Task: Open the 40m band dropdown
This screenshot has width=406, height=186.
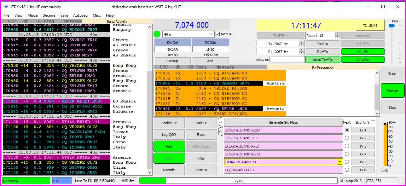Action: pos(188,34)
